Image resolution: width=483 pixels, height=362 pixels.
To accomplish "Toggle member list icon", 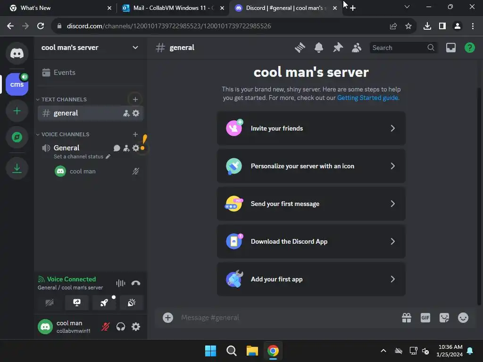I will (x=357, y=48).
